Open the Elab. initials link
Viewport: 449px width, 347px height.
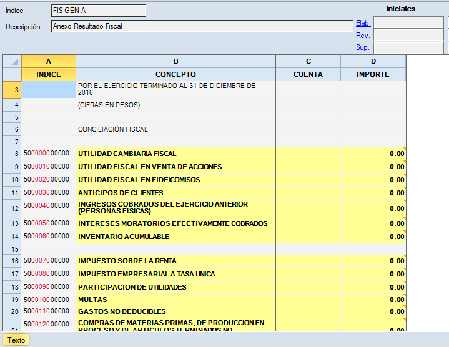(x=363, y=23)
